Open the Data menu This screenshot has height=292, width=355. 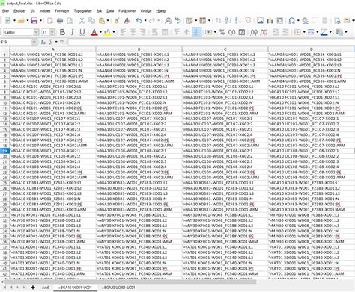pos(110,11)
